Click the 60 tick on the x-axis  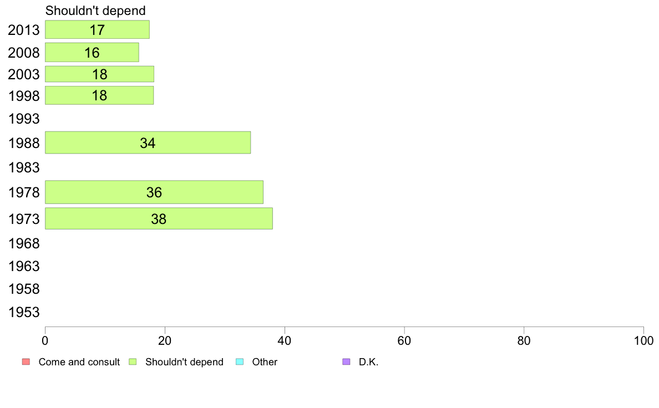(404, 339)
